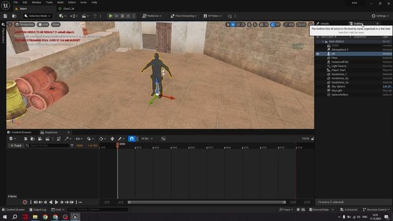Open the Pixel Streaming dropdown
The image size is (393, 221).
pos(184,16)
